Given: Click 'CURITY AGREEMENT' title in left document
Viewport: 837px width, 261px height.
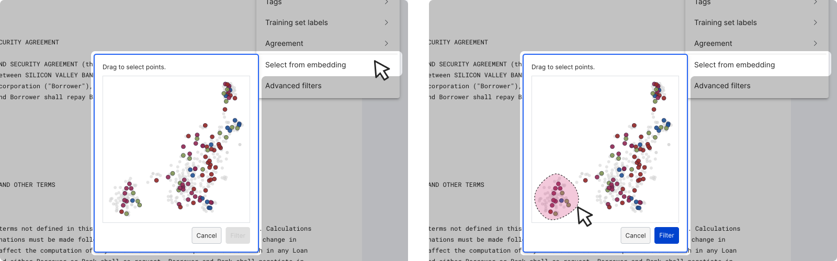Looking at the screenshot, I should click(29, 42).
